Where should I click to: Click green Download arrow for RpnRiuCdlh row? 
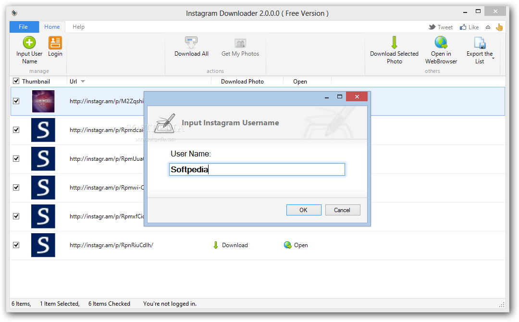(x=215, y=245)
